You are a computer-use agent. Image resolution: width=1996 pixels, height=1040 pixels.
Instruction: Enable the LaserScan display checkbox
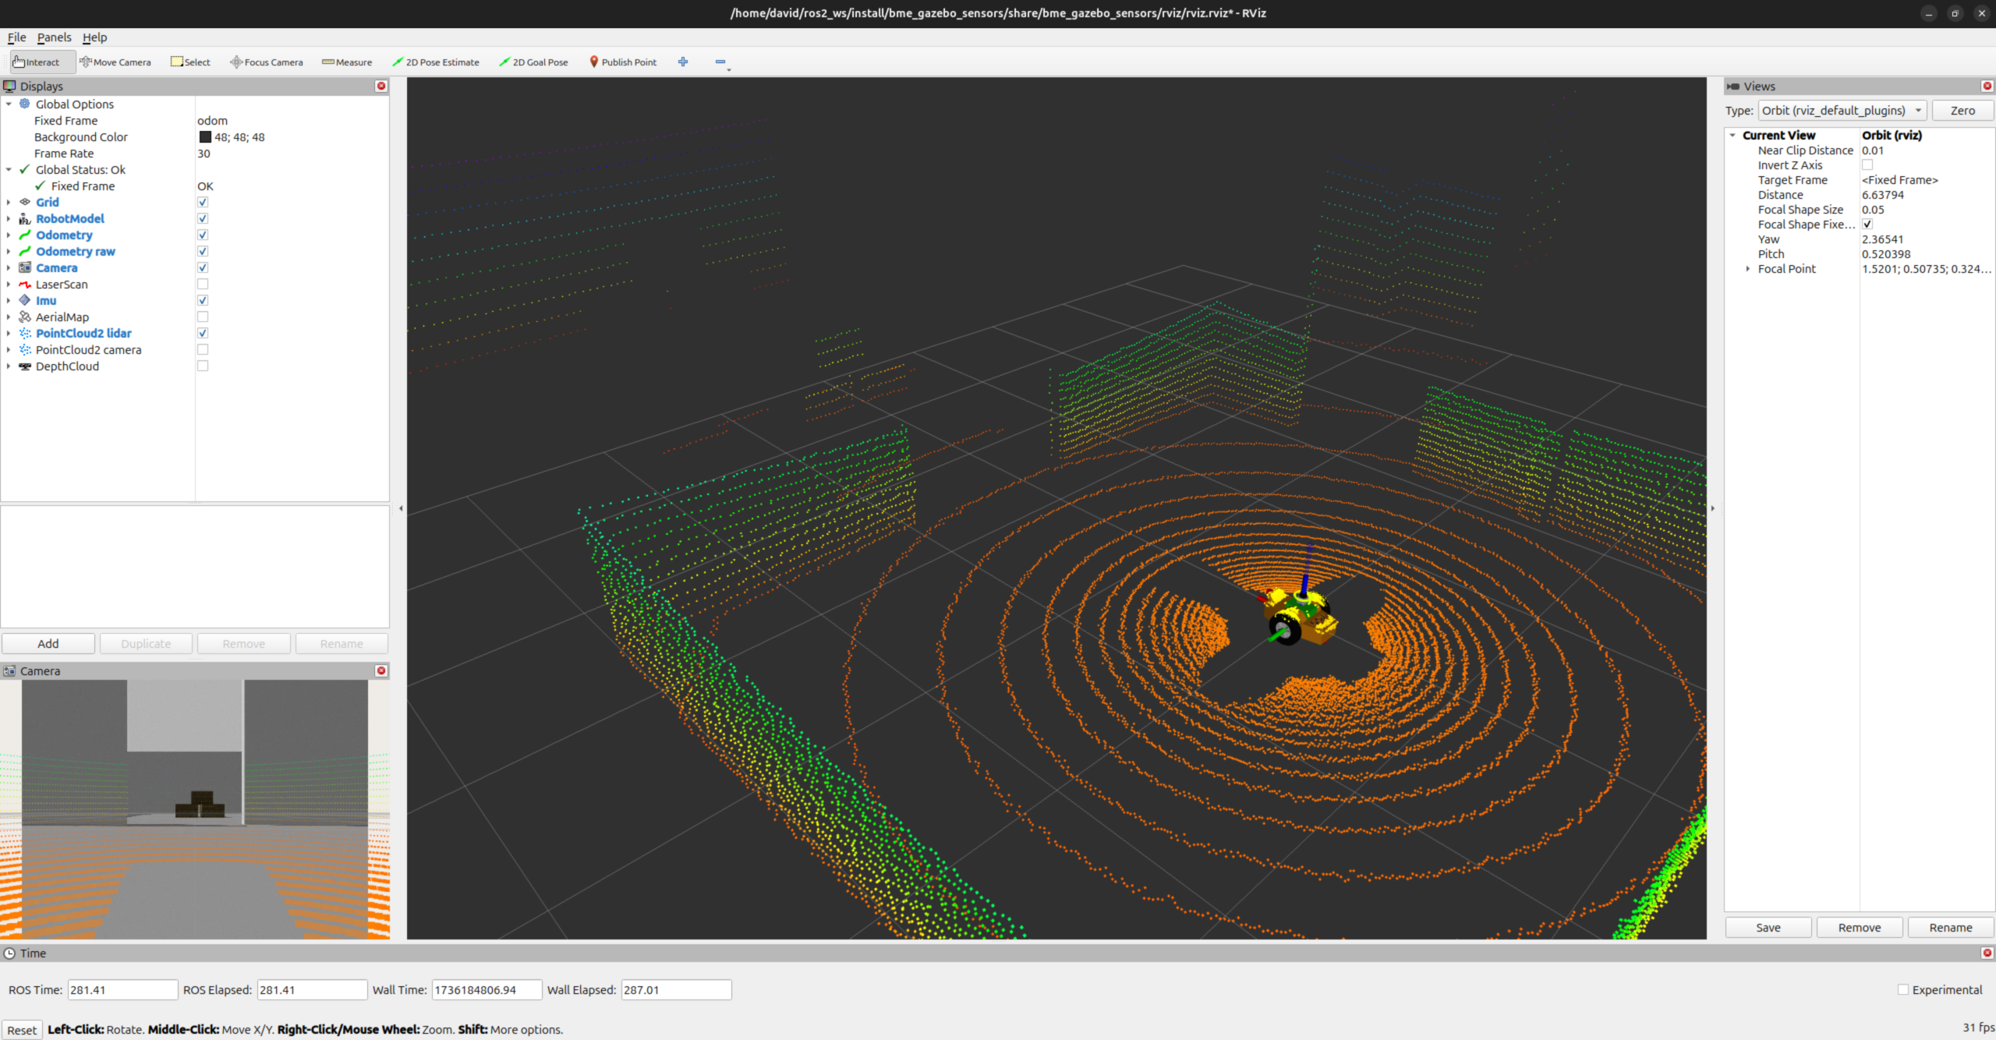click(203, 285)
